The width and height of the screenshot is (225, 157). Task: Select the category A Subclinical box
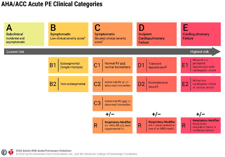(24, 34)
